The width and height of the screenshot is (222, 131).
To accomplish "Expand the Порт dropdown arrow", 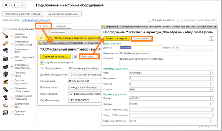I will click(212, 73).
